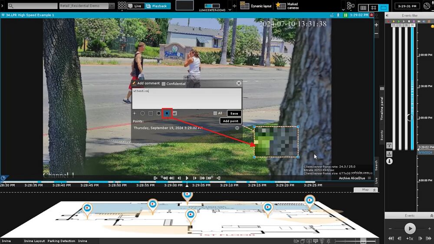Viewport: 434px width, 244px height.
Task: Select the hollow circle drawing tool
Action: [142, 113]
